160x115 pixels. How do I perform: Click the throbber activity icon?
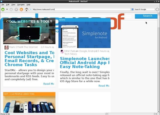(157, 10)
